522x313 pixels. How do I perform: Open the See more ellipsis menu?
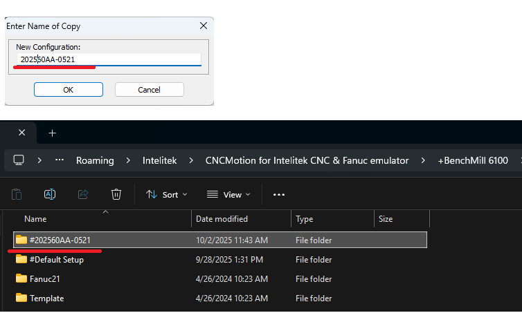[279, 195]
